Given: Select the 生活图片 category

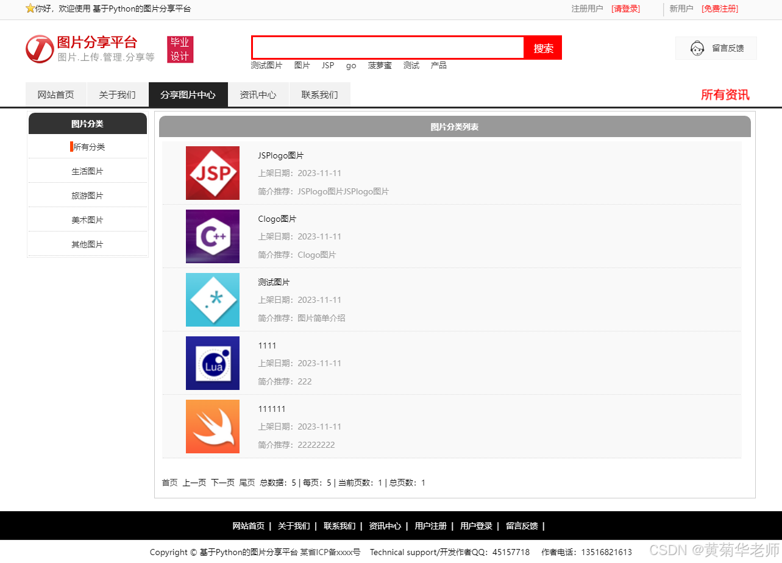Looking at the screenshot, I should point(87,171).
